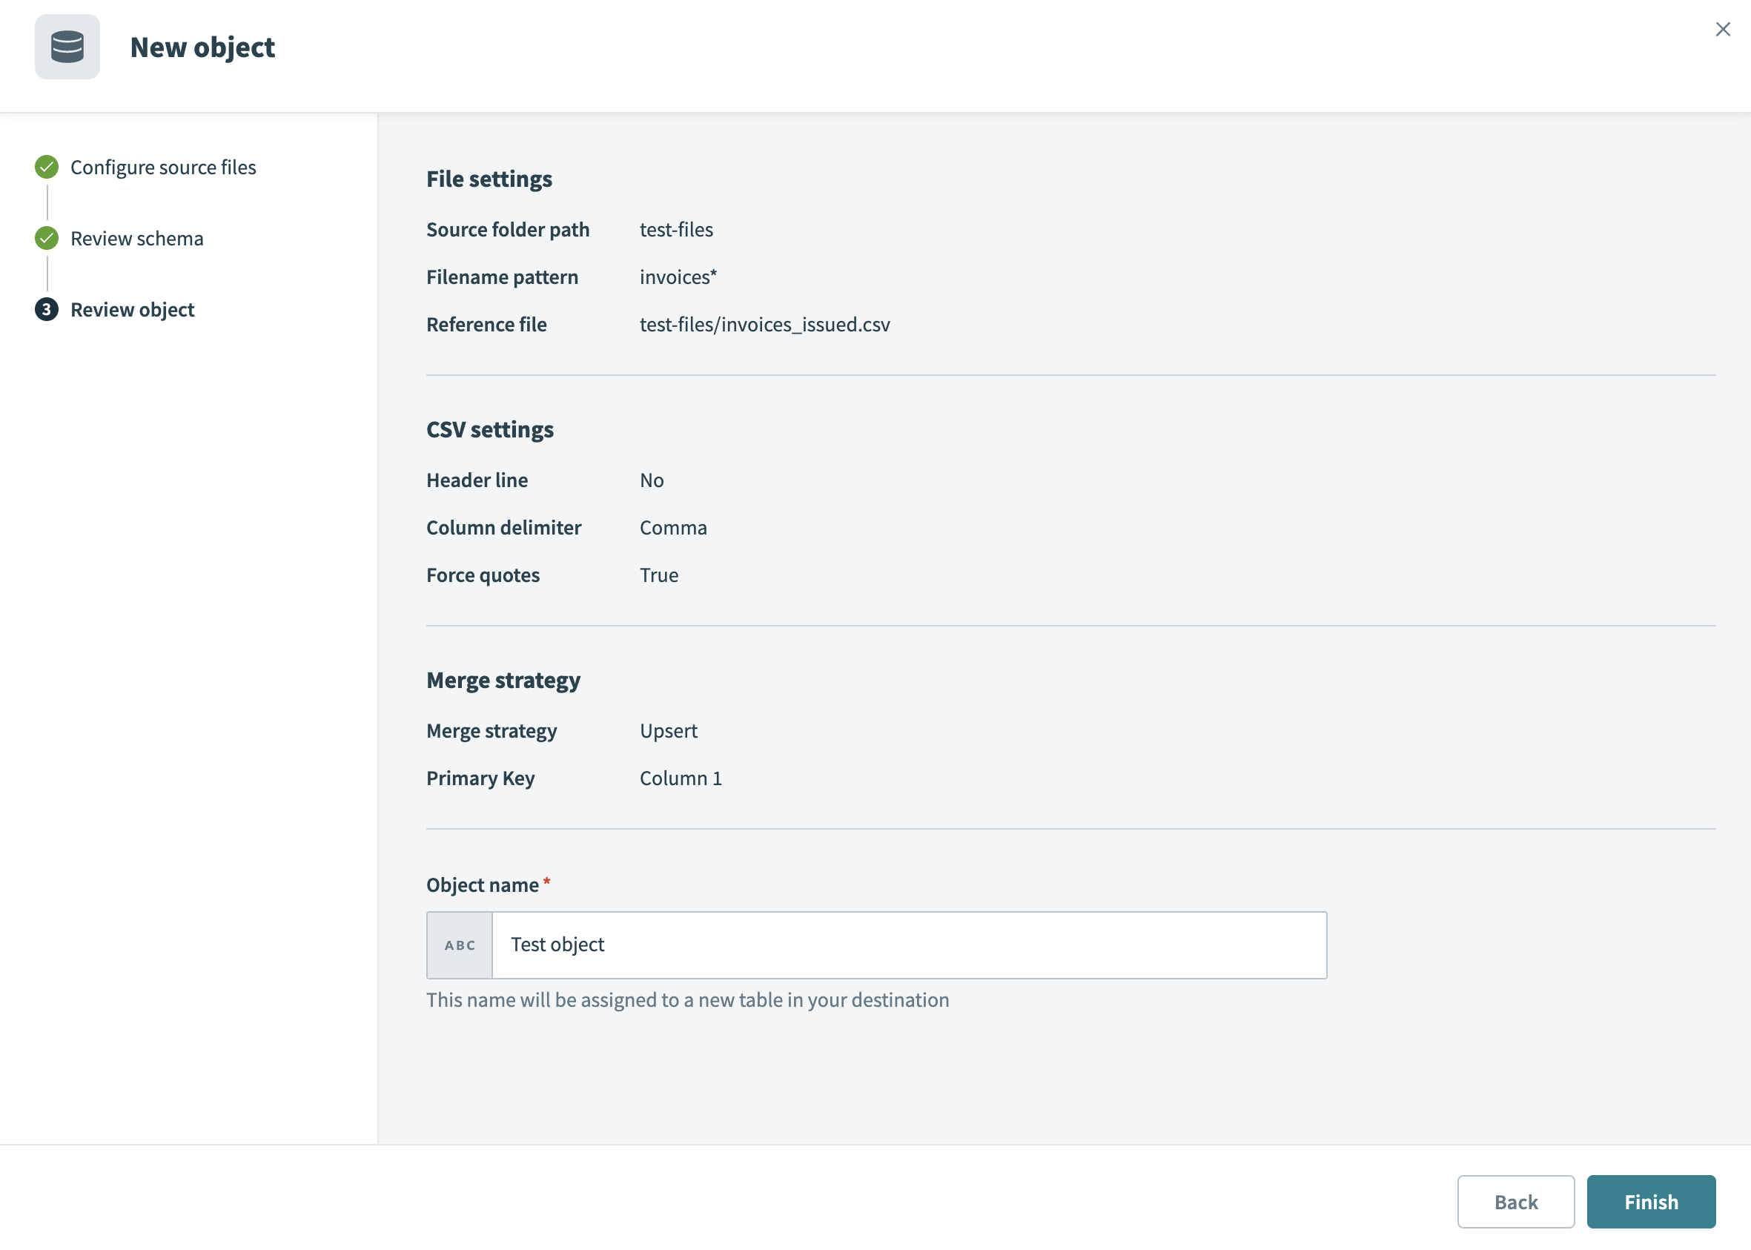
Task: Click the step 3 number badge
Action: [x=47, y=309]
